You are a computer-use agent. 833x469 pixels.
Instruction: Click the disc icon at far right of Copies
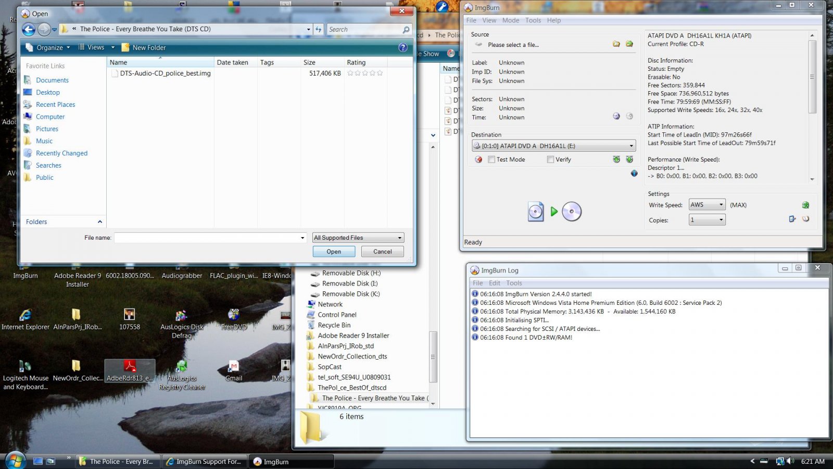805,219
